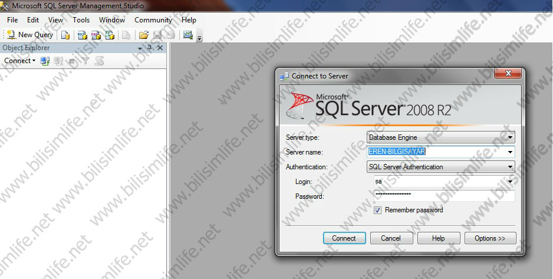Click the Analysis Services DMX Query icon
Viewport: 553px width, 279px height.
tap(96, 35)
